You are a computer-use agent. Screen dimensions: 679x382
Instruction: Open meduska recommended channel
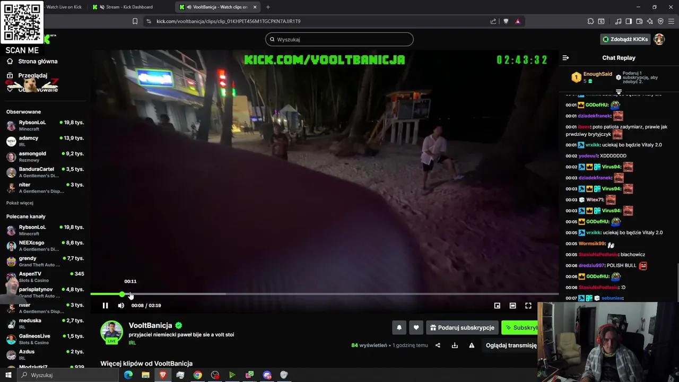click(45, 323)
